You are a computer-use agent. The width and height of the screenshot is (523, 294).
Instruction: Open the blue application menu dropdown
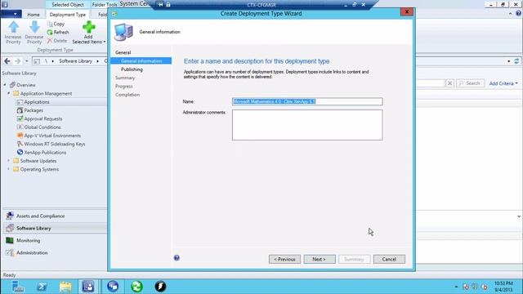[11, 15]
